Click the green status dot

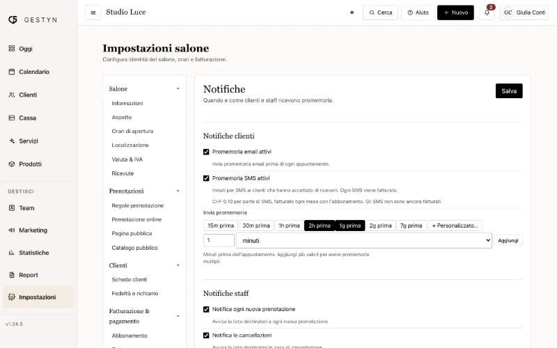(x=352, y=13)
